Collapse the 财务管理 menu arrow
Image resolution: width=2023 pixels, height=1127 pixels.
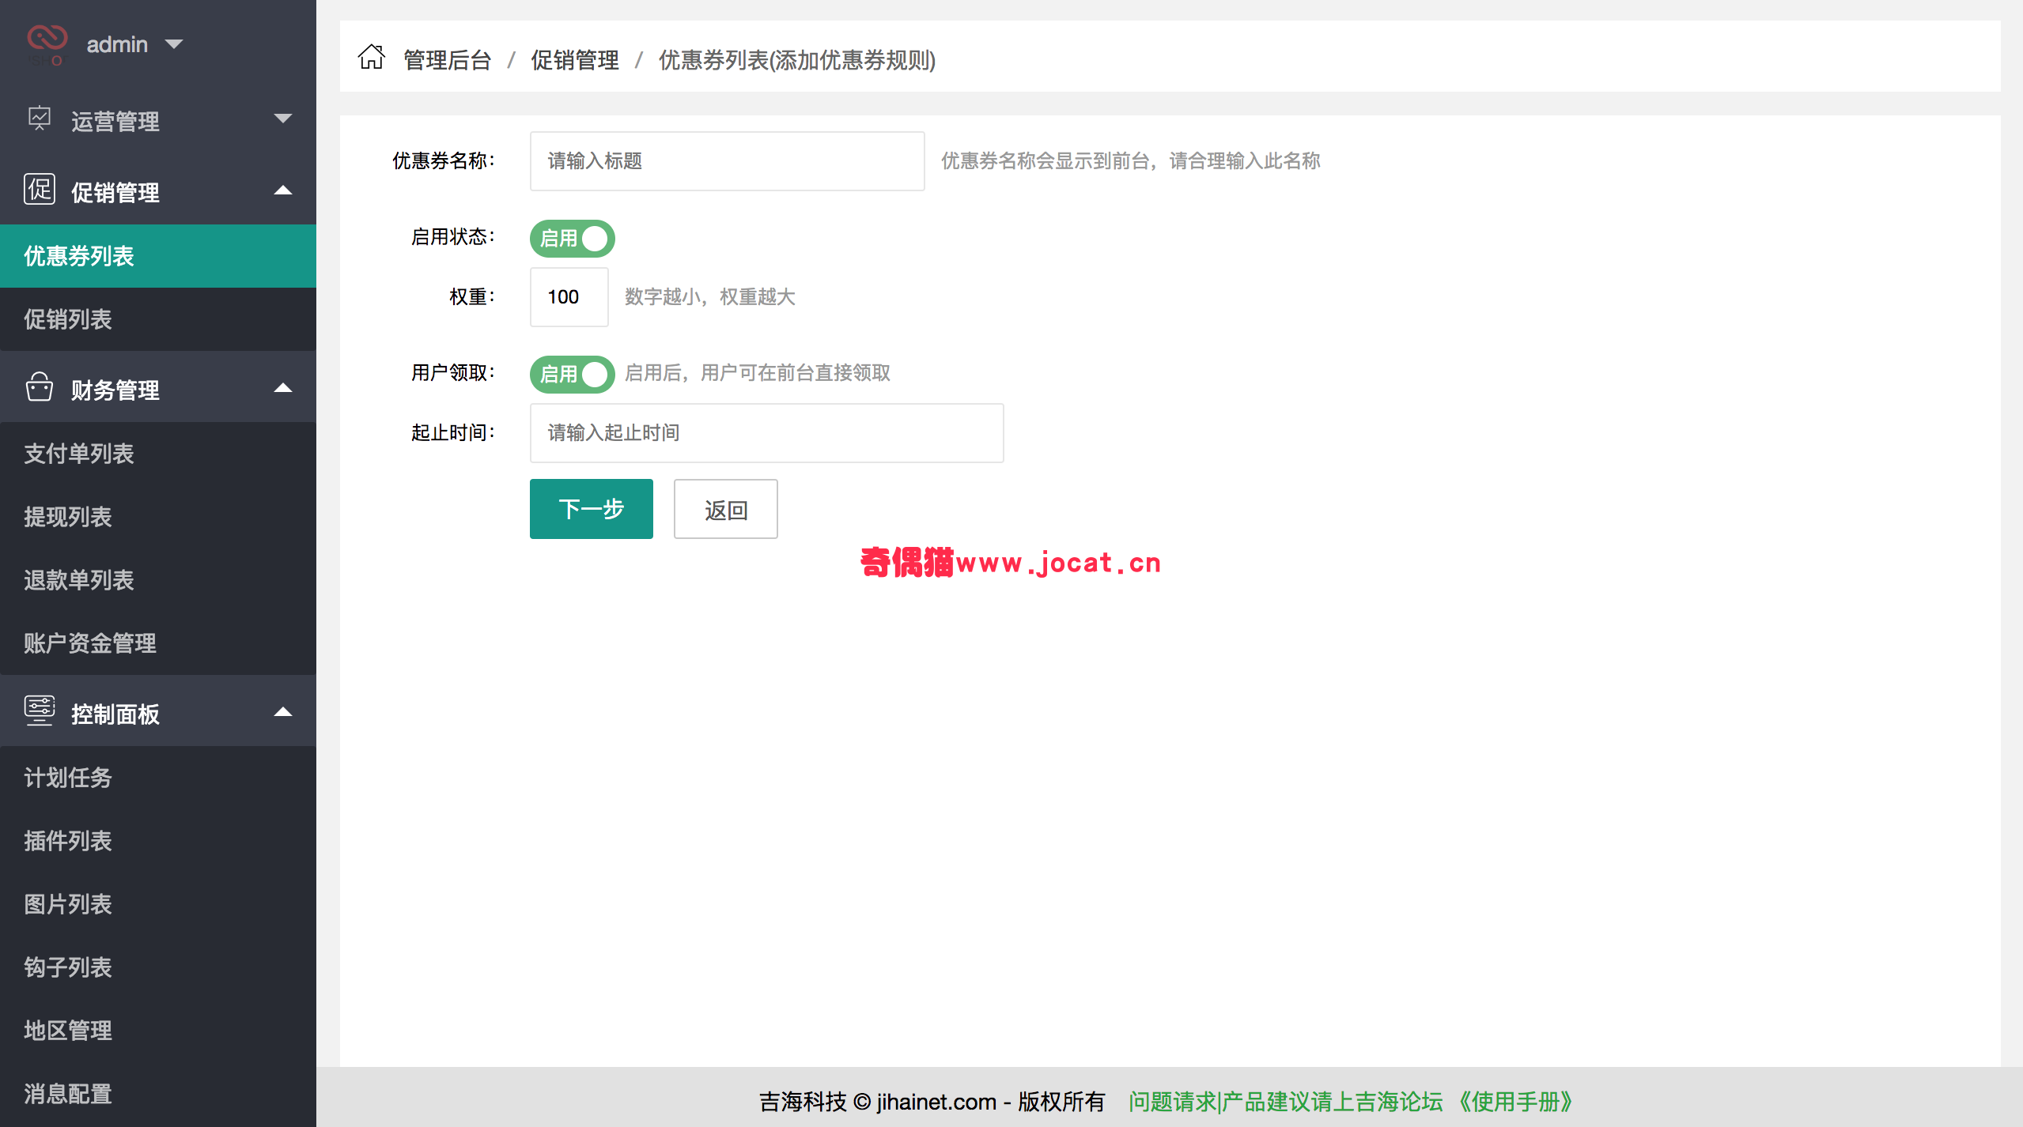pyautogui.click(x=283, y=388)
